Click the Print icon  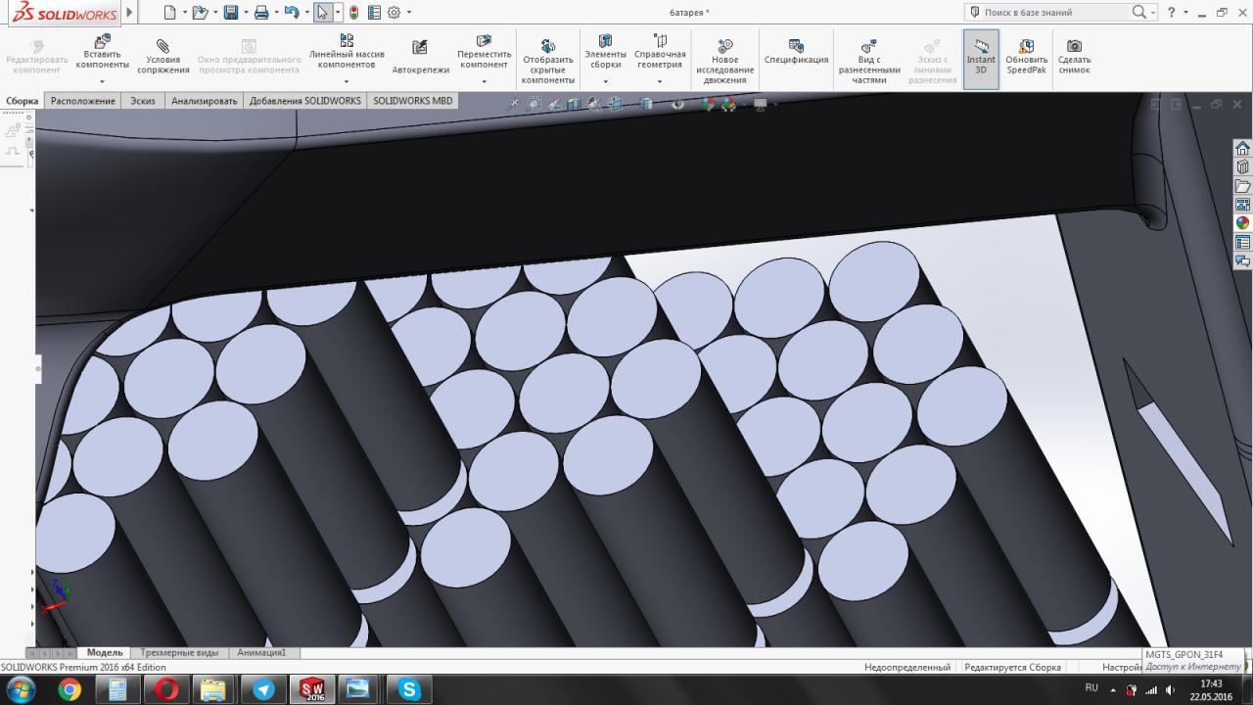(260, 13)
